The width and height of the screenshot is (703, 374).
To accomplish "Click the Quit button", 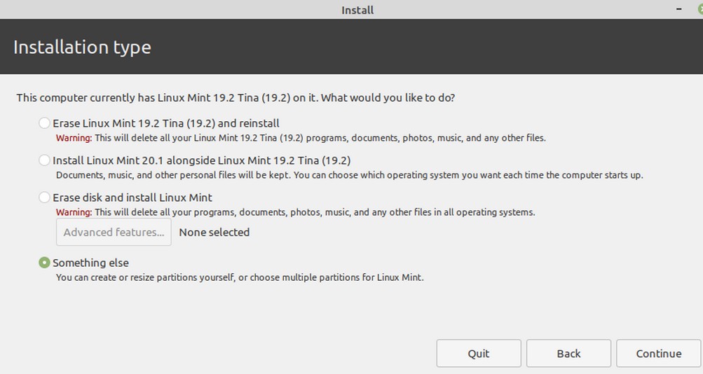I will [x=479, y=354].
